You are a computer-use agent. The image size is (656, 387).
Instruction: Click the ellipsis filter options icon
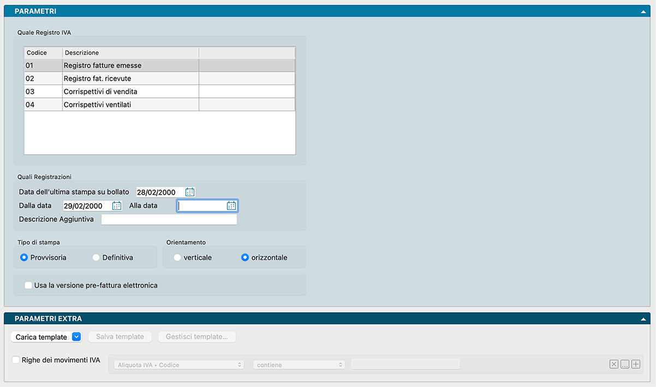pos(624,365)
